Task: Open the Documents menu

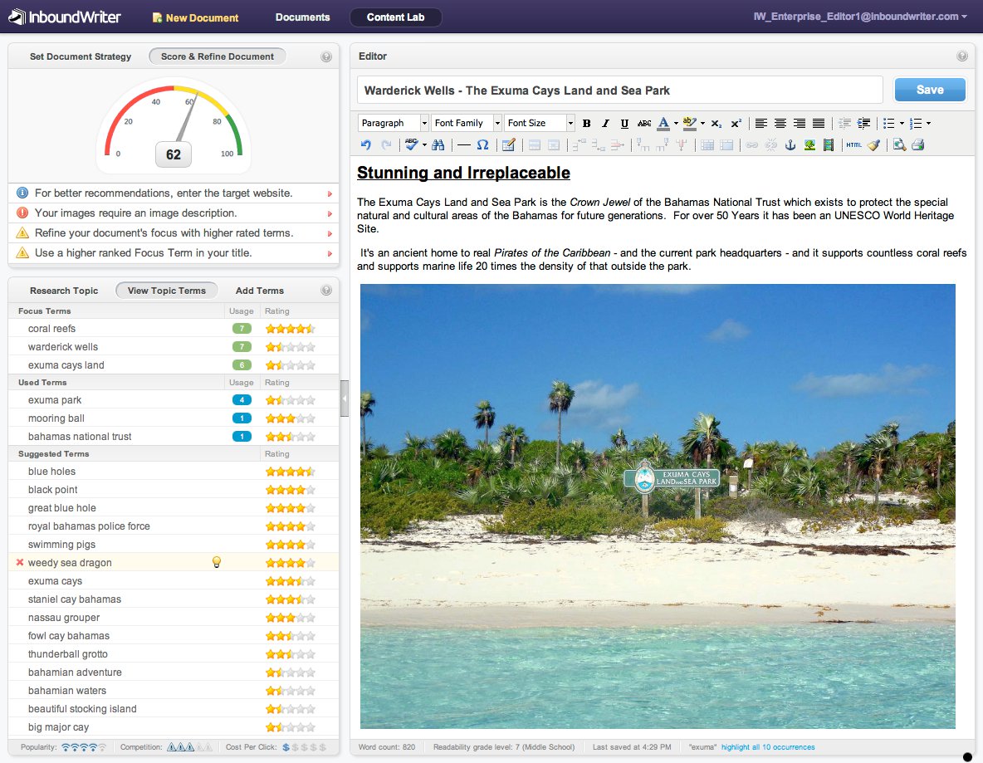Action: [302, 16]
